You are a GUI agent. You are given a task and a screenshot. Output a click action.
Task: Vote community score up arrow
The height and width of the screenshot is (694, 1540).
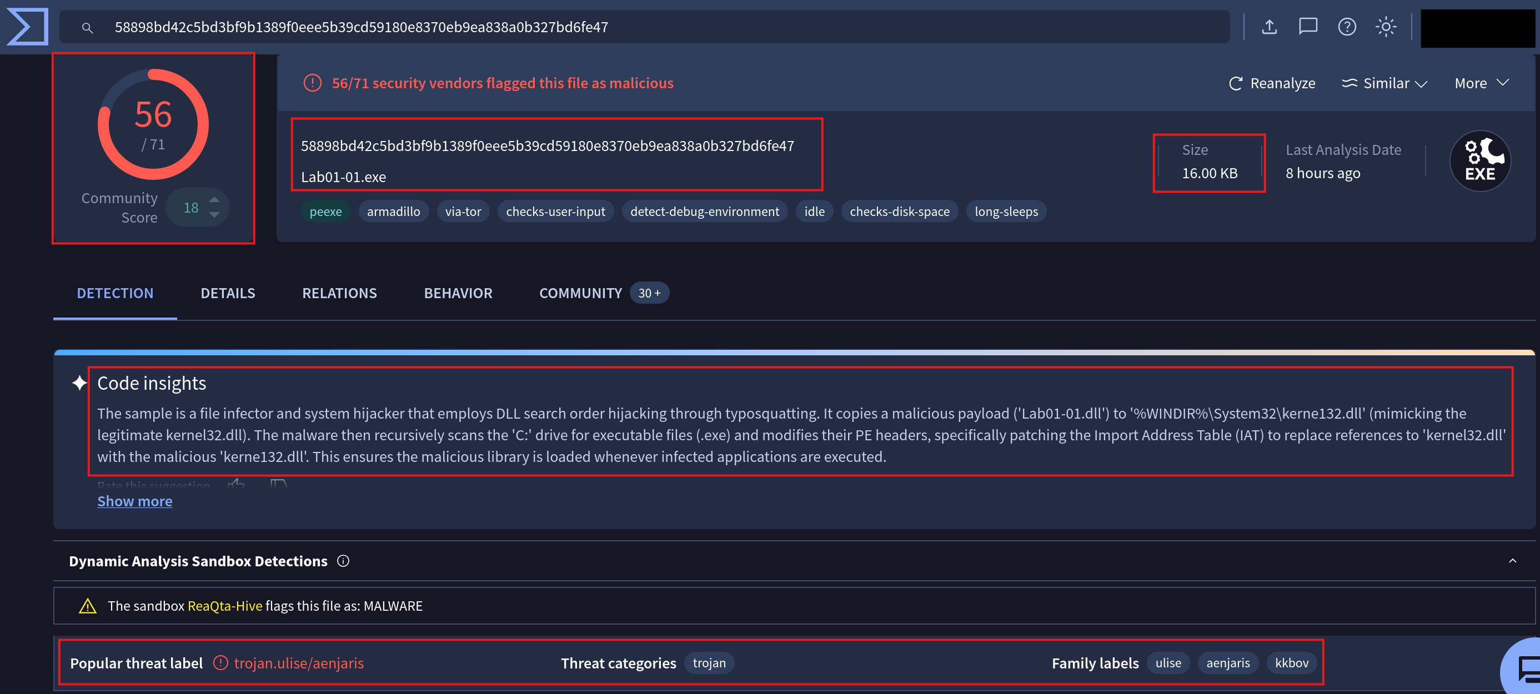click(x=214, y=200)
